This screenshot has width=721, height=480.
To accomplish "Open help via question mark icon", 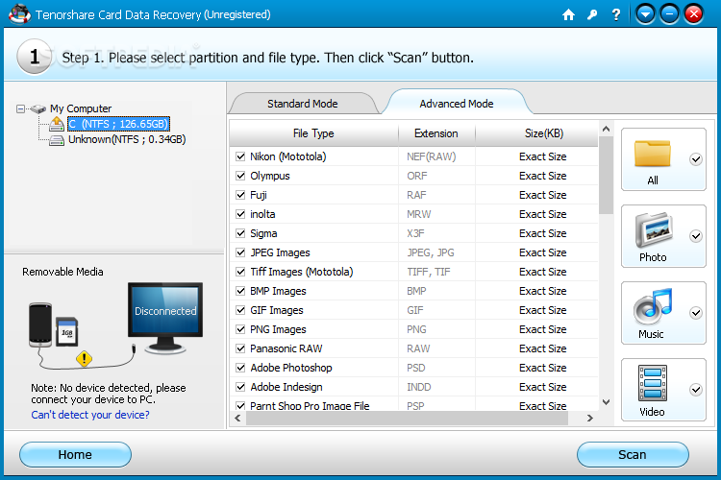I will [x=616, y=14].
